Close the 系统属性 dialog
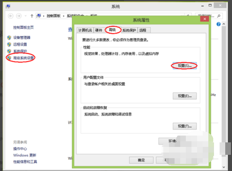This screenshot has height=171, width=232. [x=204, y=18]
